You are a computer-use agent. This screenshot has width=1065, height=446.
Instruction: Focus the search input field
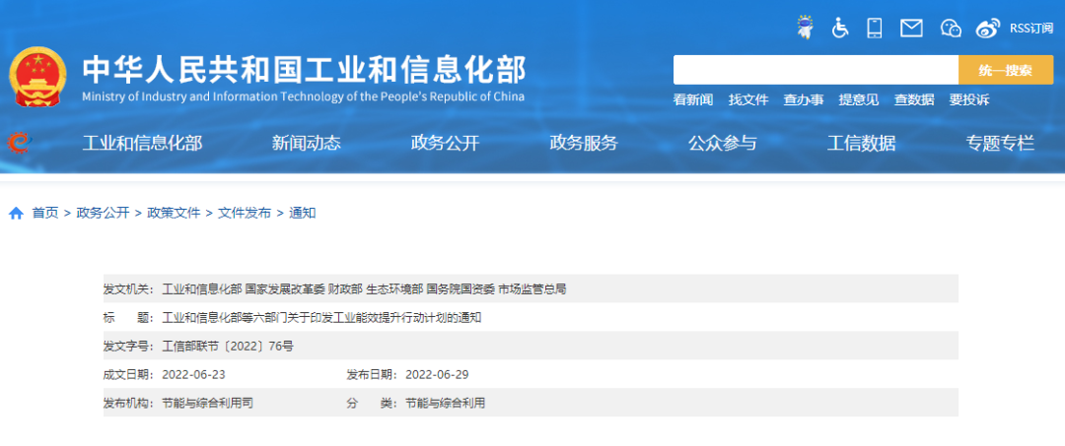(815, 70)
